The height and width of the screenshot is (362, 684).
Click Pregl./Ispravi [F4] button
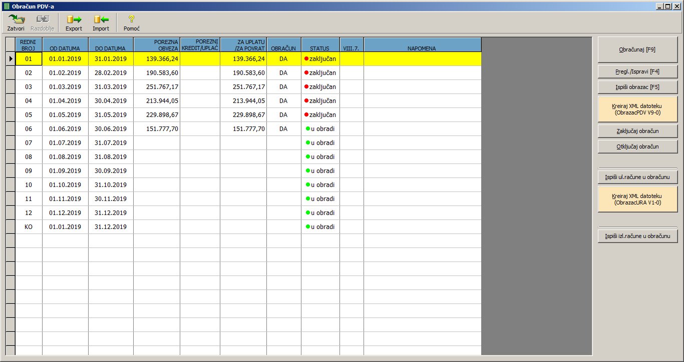(x=637, y=71)
